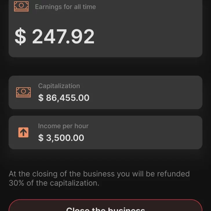Tap the dollar sign before 86,455.00
The width and height of the screenshot is (211, 211).
click(x=41, y=98)
